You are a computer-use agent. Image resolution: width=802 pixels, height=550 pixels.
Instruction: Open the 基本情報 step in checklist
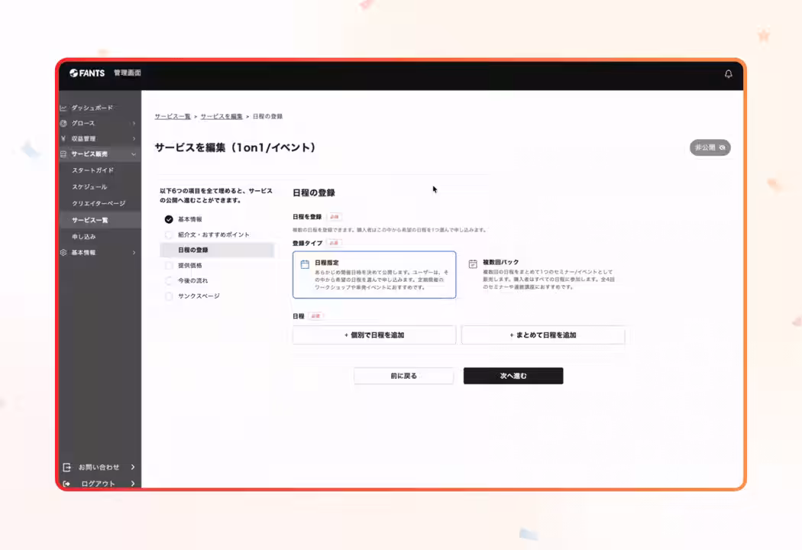[x=189, y=219]
